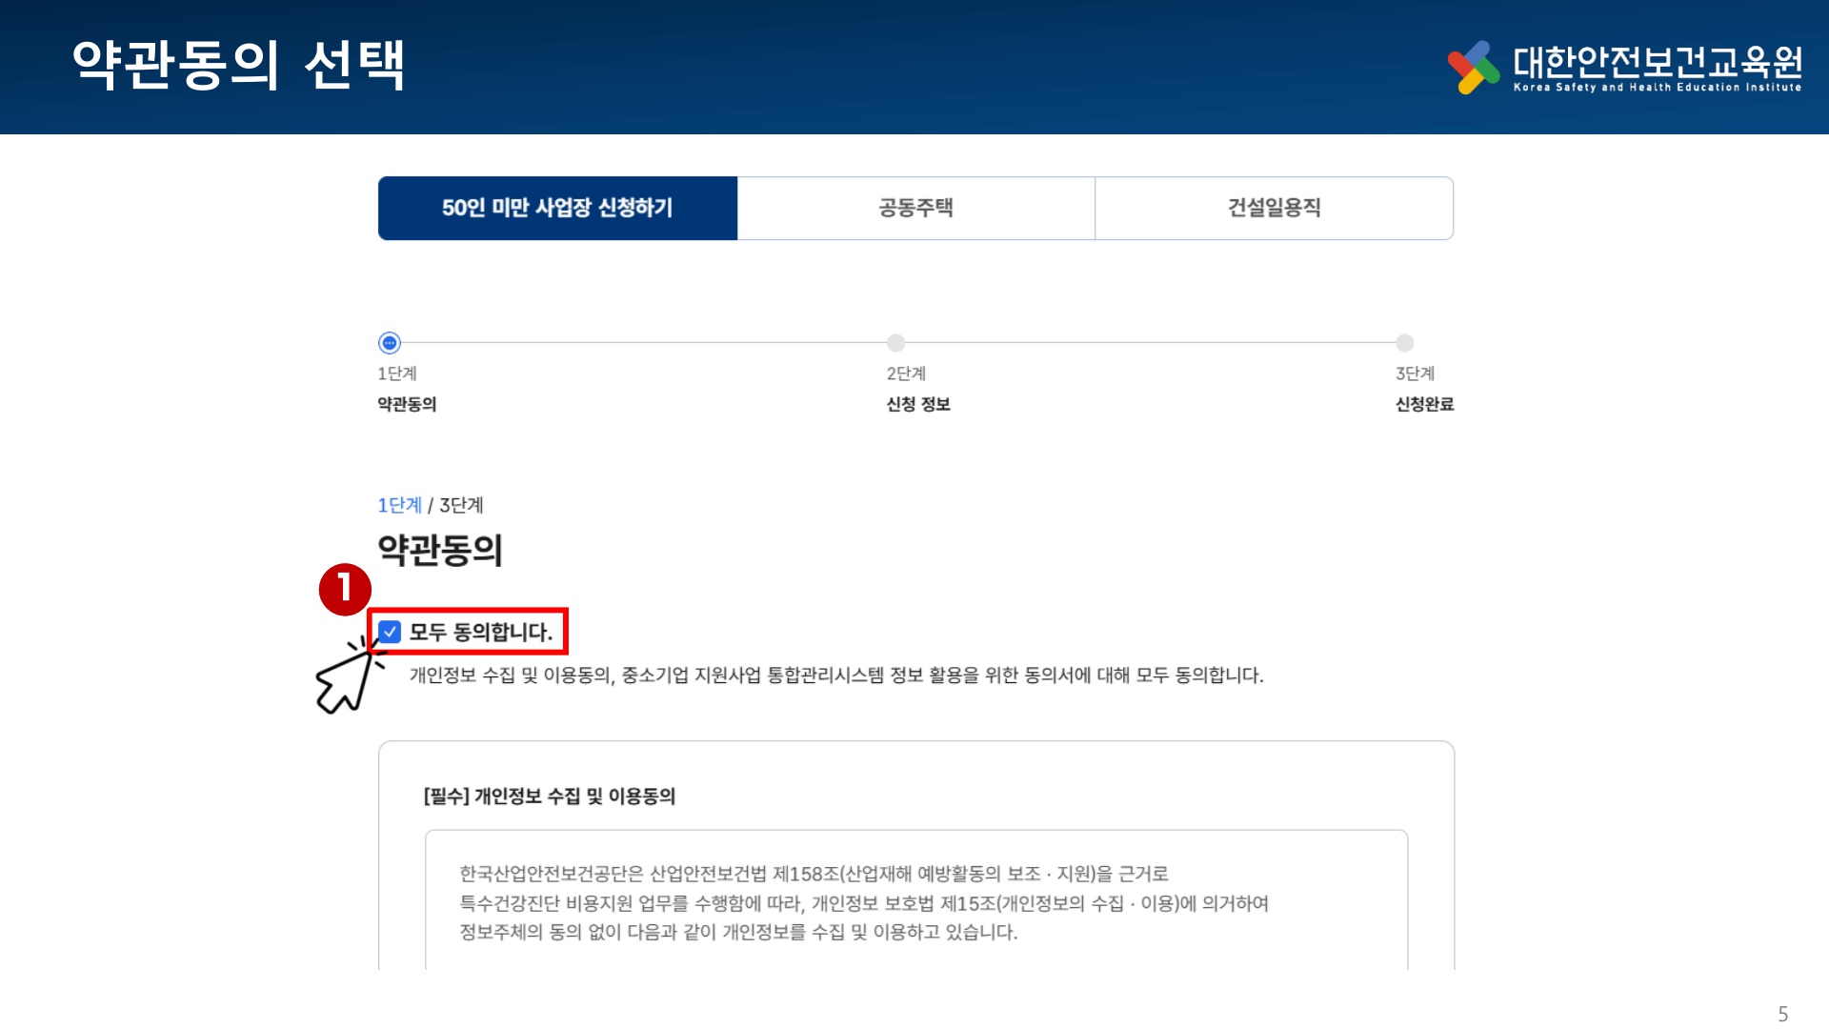
Task: Click the 1단계 blue breadcrumb link
Action: (x=399, y=505)
